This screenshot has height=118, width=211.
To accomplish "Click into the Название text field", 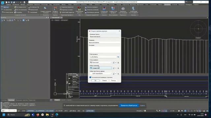I will tap(104, 43).
